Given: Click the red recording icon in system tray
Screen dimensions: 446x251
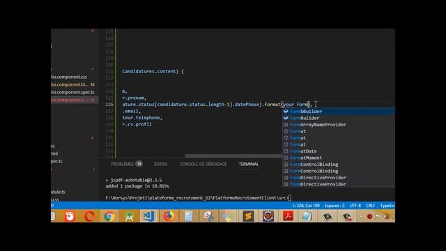Looking at the screenshot, I should click(x=369, y=217).
